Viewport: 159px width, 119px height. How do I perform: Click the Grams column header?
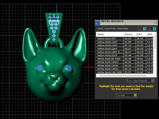(129, 34)
